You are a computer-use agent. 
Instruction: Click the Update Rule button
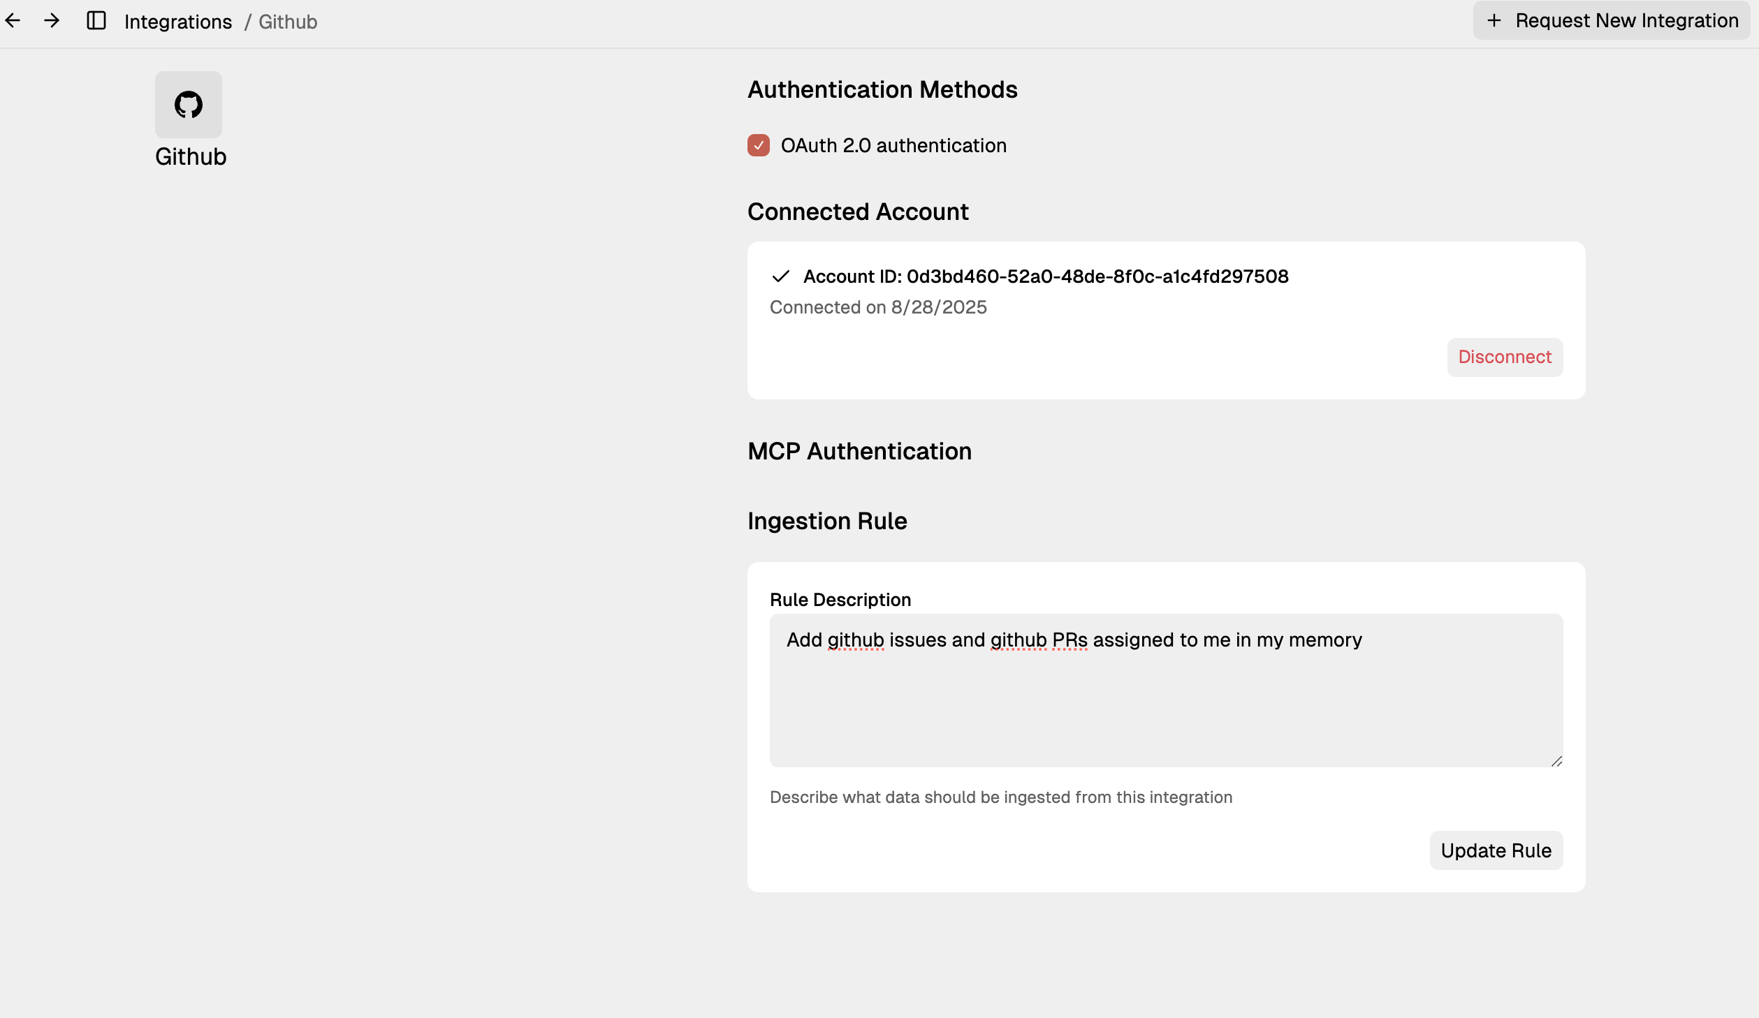pos(1496,850)
